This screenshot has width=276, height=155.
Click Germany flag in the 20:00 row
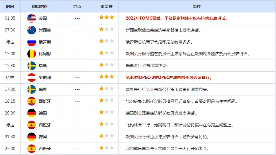(32, 113)
